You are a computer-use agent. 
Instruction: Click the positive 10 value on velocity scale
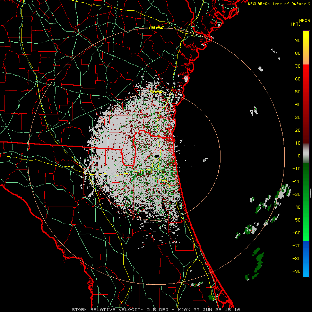click(298, 143)
